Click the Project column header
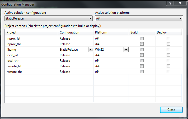Image resolution: width=188 pixels, height=119 pixels. (31, 32)
